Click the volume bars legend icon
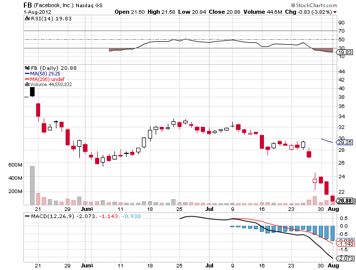Screen dimensions: 356x270 click(27, 85)
